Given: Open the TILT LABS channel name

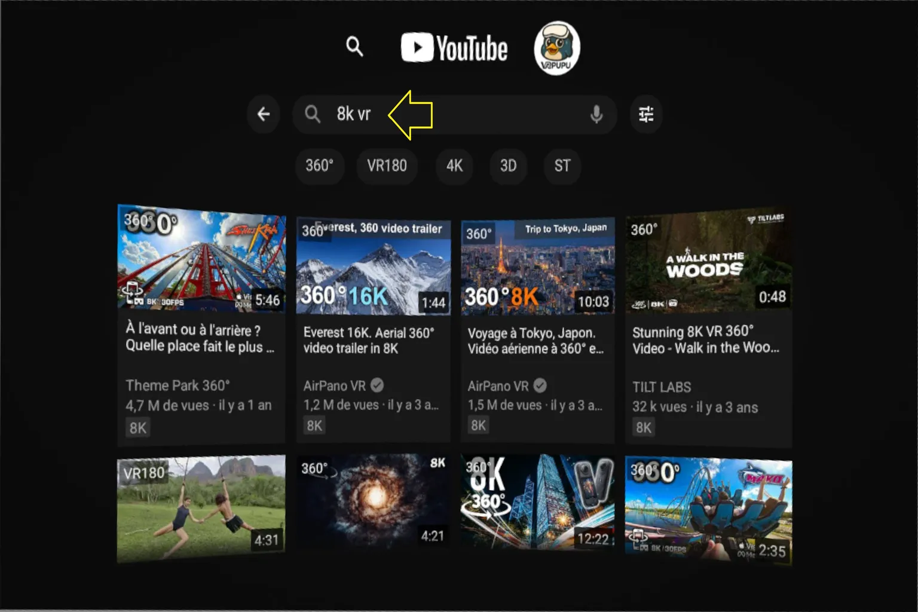Looking at the screenshot, I should (x=662, y=387).
